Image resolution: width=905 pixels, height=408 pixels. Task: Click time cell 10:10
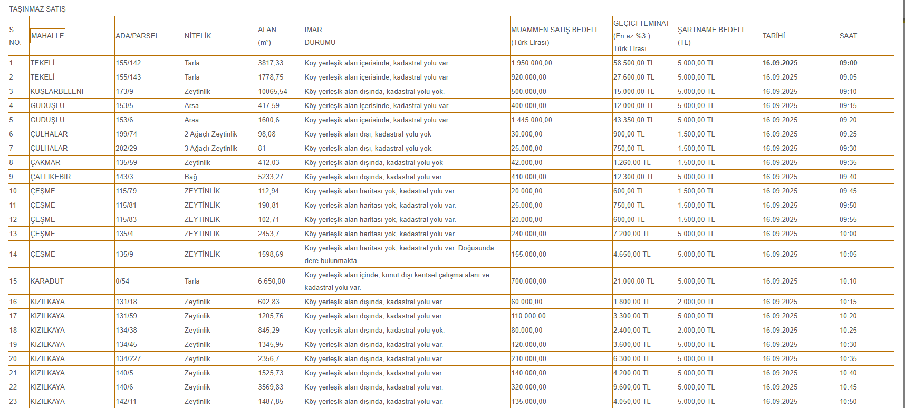tap(849, 281)
